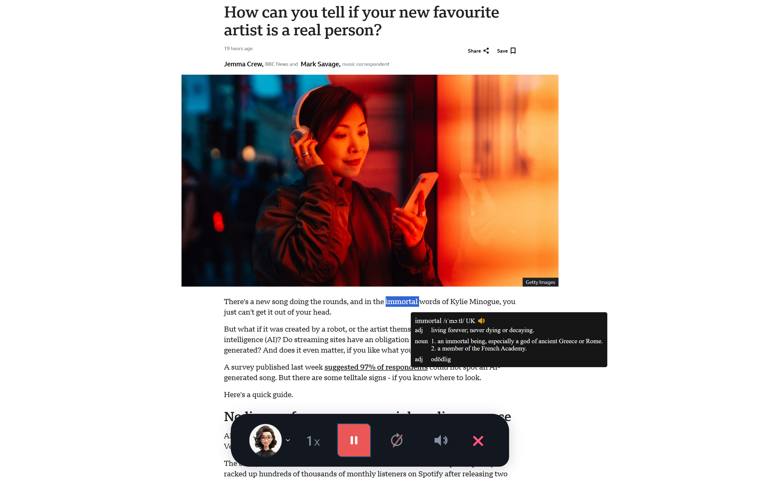Play the UK pronunciation of immortal
The height and width of the screenshot is (478, 774).
click(481, 321)
